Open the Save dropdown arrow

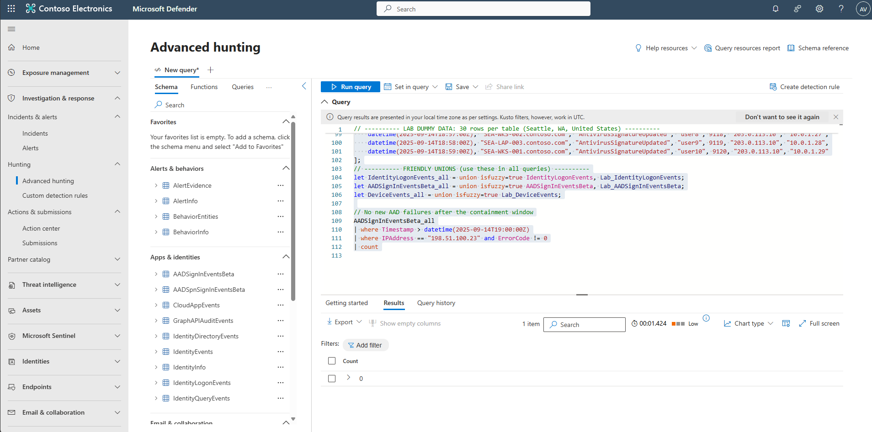(475, 87)
